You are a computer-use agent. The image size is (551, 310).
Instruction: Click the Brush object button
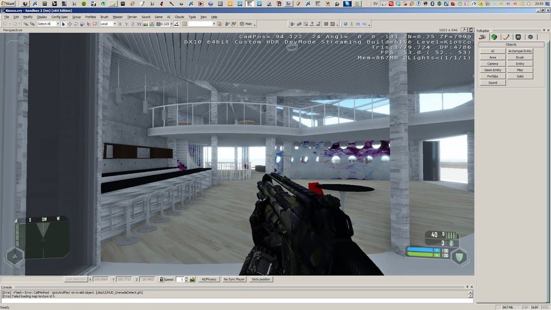pos(520,57)
